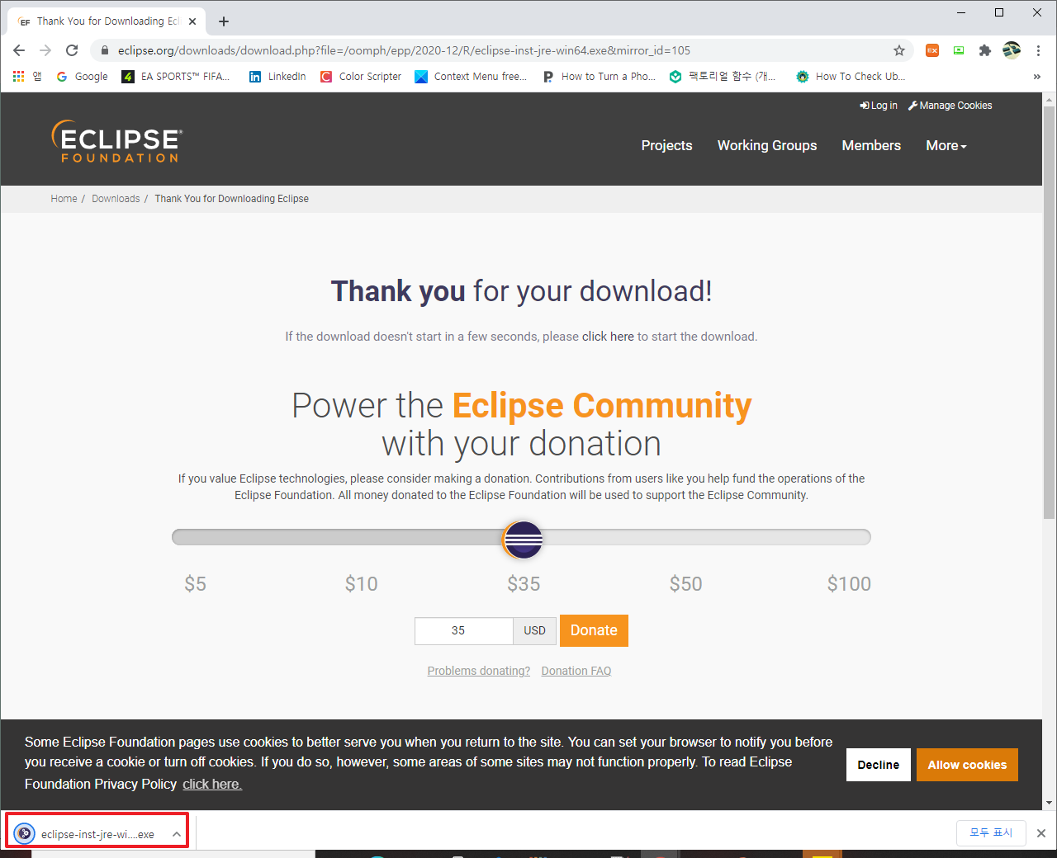Open the Problems donating? link
This screenshot has height=858, width=1057.
click(479, 671)
